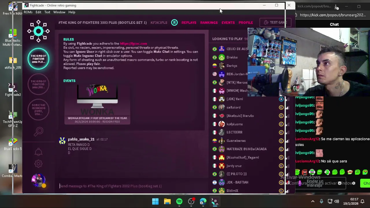The image size is (370, 208).
Task: Open the PROFILE tab
Action: 246,23
